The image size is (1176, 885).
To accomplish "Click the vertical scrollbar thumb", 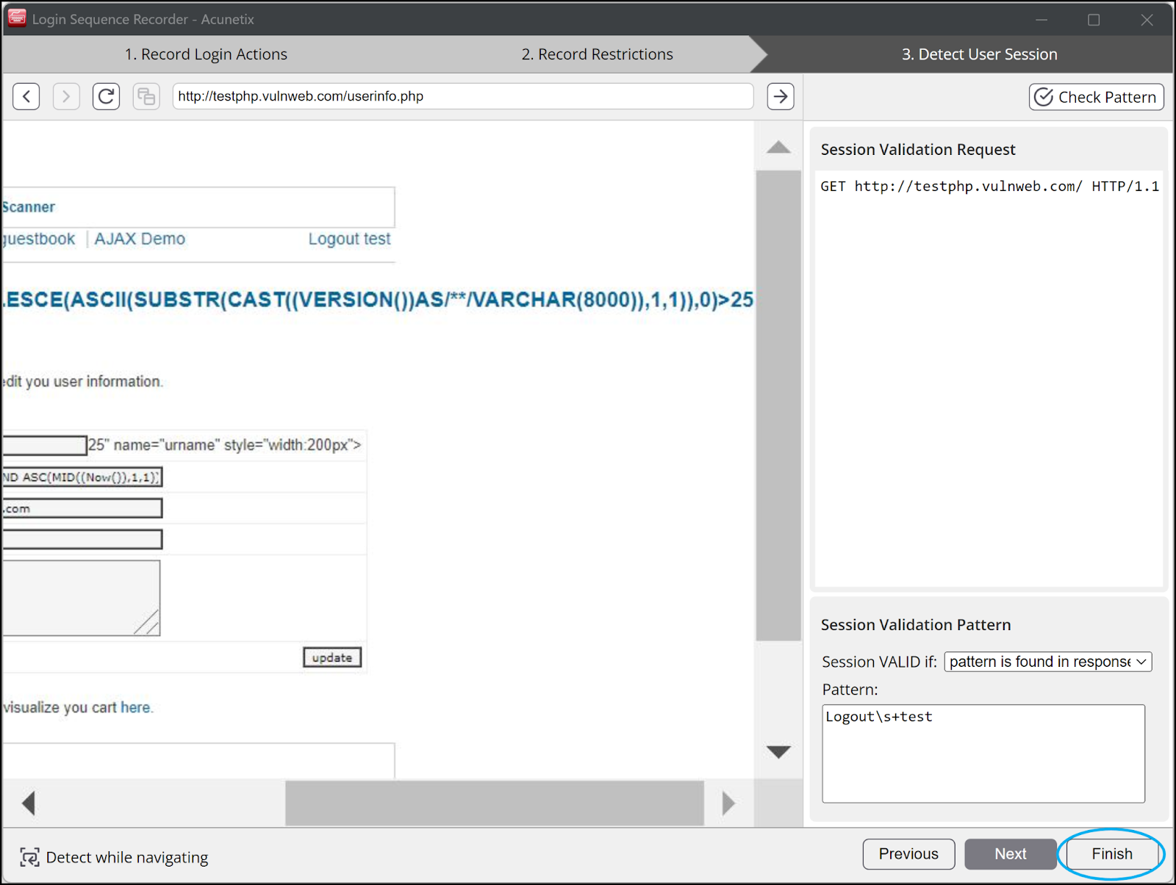I will click(x=778, y=405).
